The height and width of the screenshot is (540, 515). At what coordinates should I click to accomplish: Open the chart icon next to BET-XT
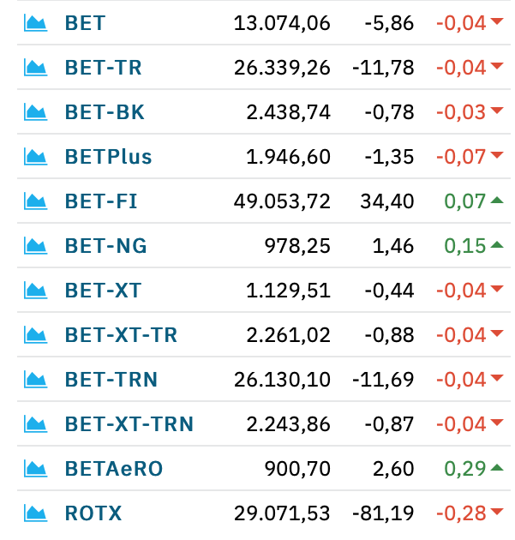[x=35, y=291]
